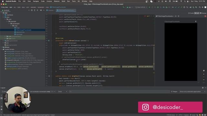Image resolution: width=207 pixels, height=116 pixels.
Task: Click the pin icon above preview device
Action: click(x=196, y=22)
